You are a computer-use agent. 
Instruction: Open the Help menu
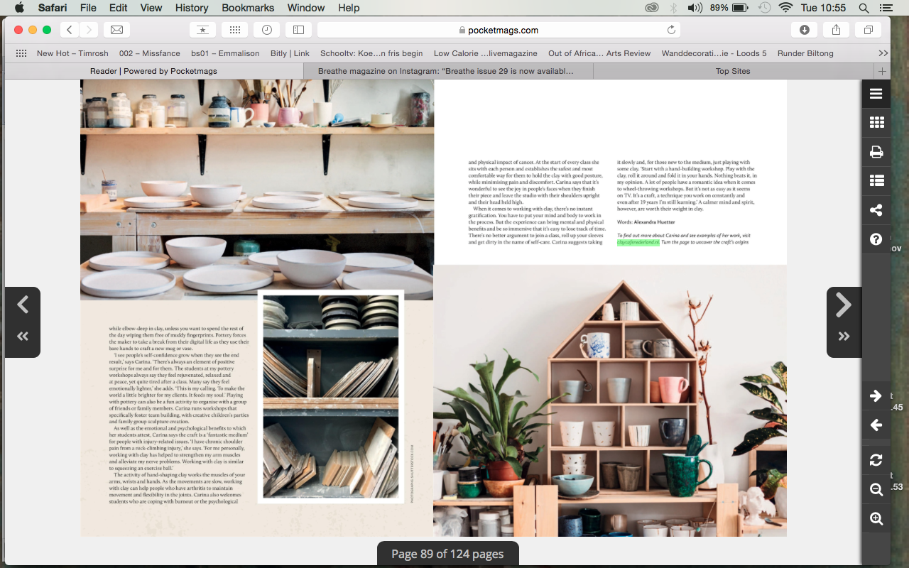click(x=349, y=8)
